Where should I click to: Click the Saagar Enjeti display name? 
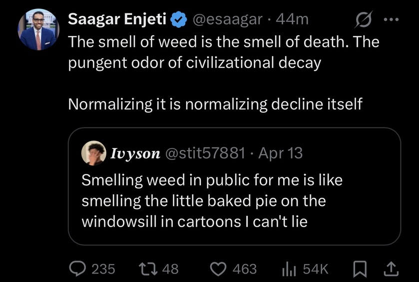[117, 20]
